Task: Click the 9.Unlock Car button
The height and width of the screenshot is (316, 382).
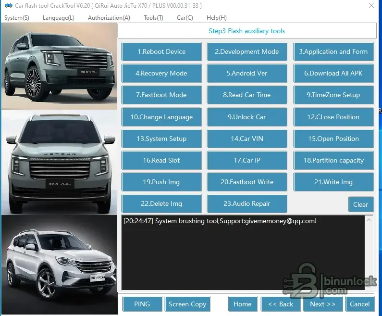Action: (247, 117)
